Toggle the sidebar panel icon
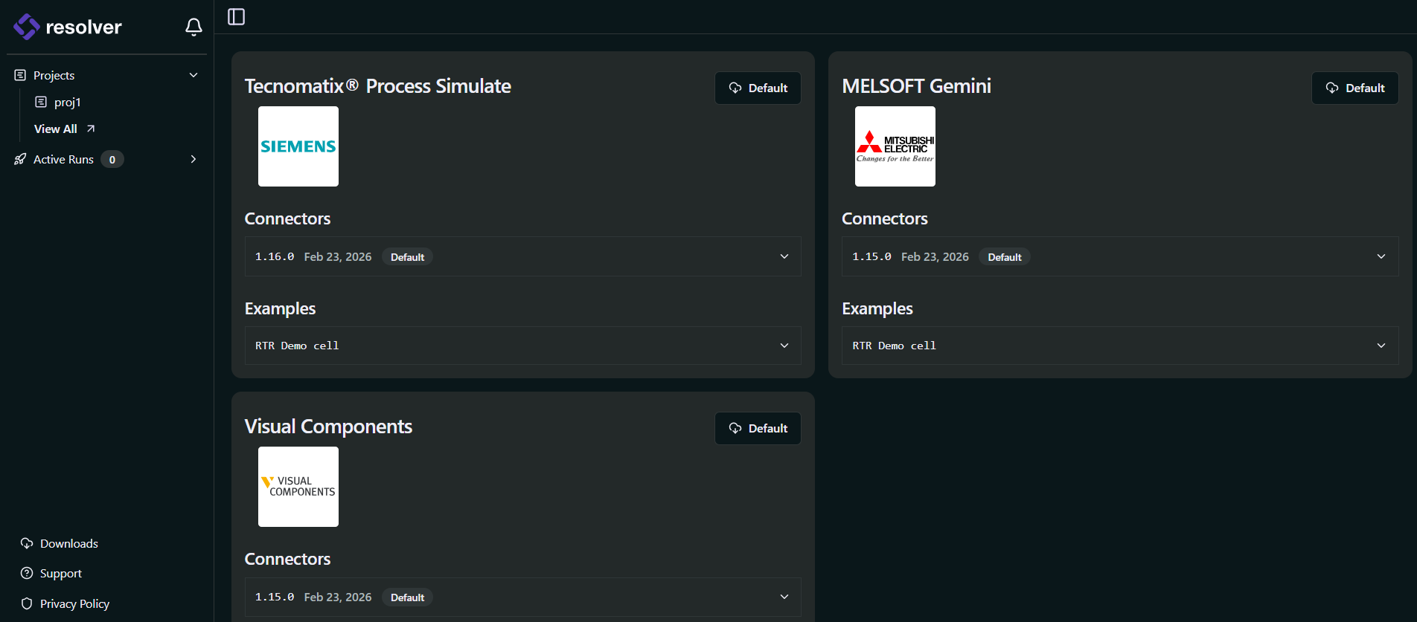Image resolution: width=1417 pixels, height=622 pixels. click(236, 16)
